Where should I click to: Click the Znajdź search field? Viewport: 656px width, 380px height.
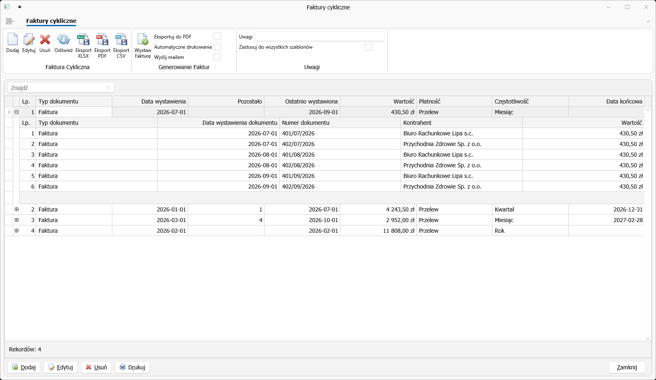coord(61,88)
